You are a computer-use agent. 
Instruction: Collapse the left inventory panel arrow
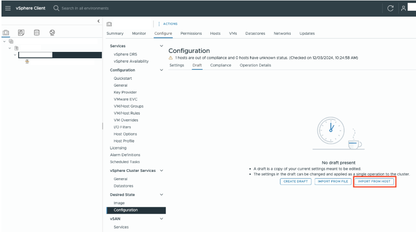tap(98, 21)
